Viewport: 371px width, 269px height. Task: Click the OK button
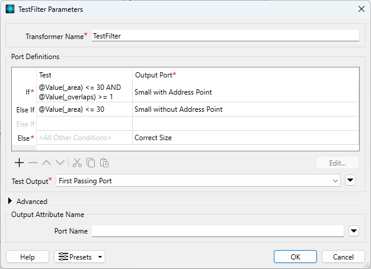tap(295, 257)
